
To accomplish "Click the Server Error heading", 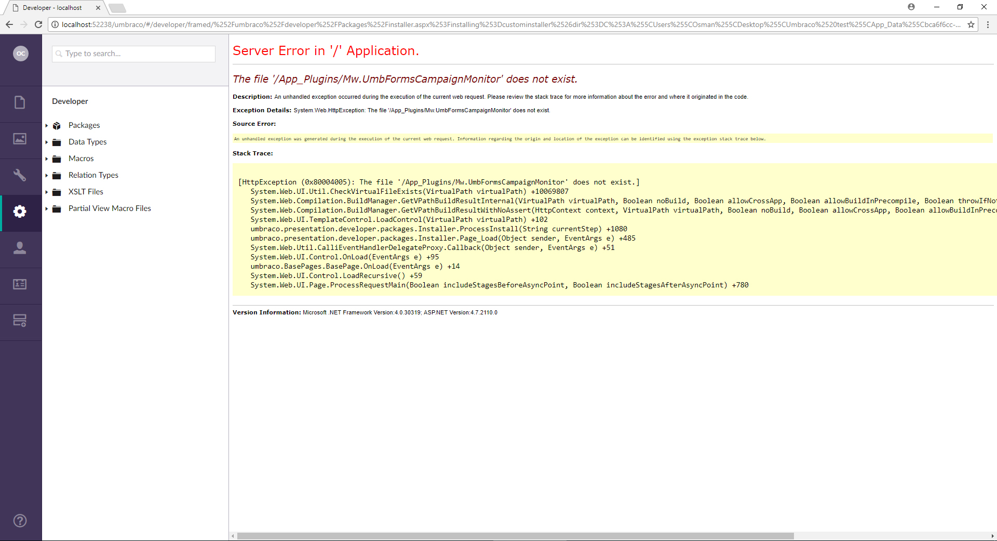I will [x=326, y=51].
